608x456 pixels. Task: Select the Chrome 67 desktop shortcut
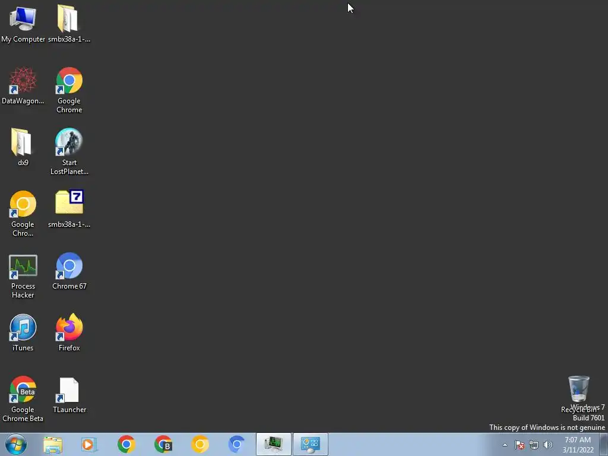[69, 271]
